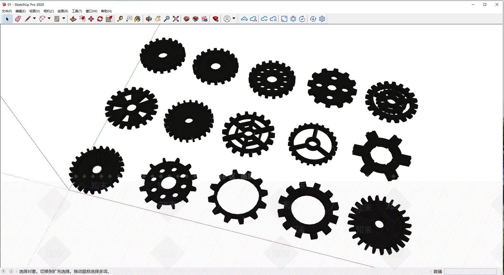The height and width of the screenshot is (275, 504).
Task: Open the 3D Warehouse
Action: [x=187, y=19]
